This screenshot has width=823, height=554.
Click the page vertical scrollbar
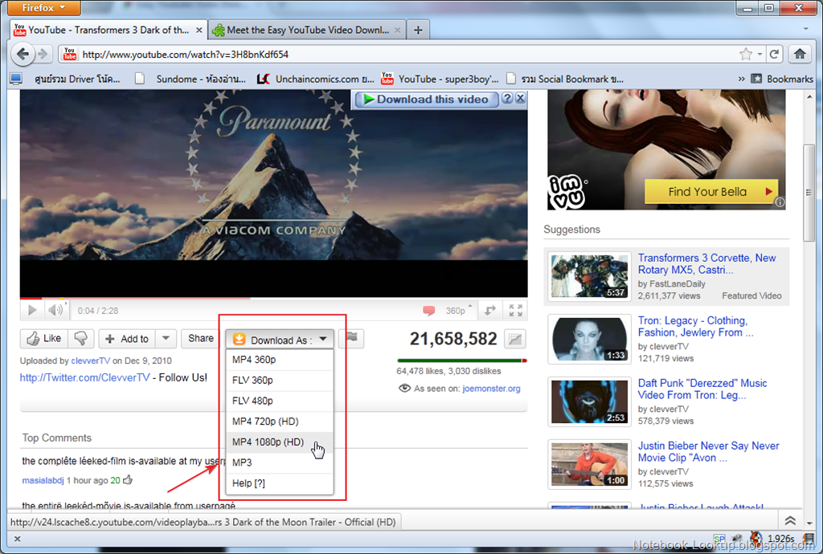point(809,191)
